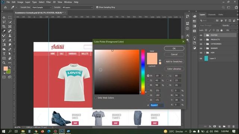
Task: Select the Quick Selection tool
Action: (10, 22)
